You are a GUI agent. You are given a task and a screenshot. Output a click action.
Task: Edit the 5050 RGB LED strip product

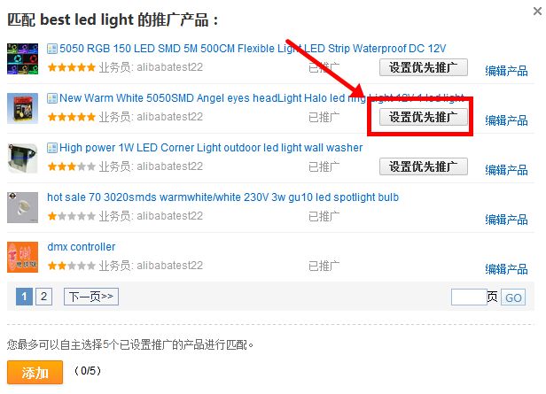tap(507, 71)
